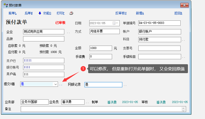This screenshot has width=205, height=119.
Task: Open lookup dots beside 手续科目 field
Action: (x=183, y=57)
